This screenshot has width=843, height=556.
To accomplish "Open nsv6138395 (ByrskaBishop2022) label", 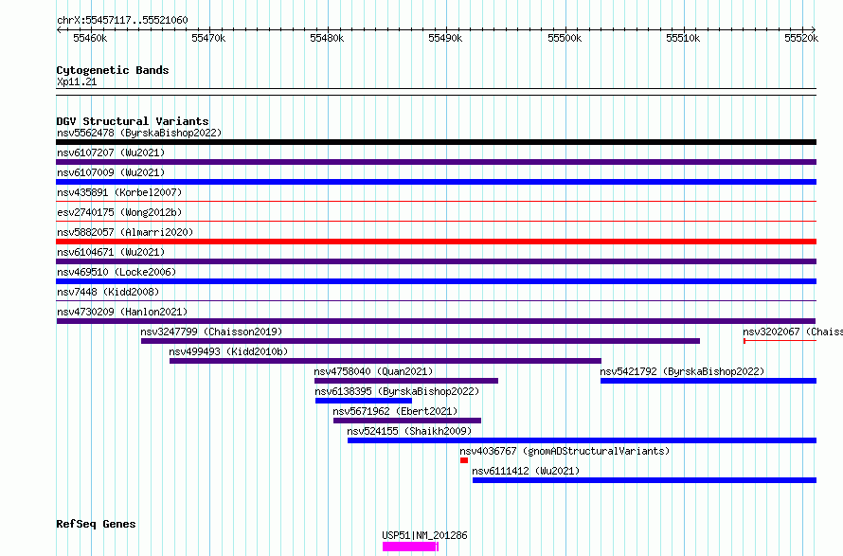I will [x=397, y=391].
